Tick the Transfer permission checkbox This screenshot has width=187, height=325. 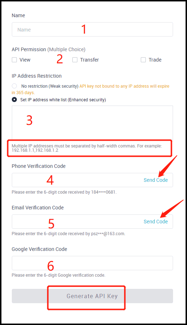click(75, 60)
